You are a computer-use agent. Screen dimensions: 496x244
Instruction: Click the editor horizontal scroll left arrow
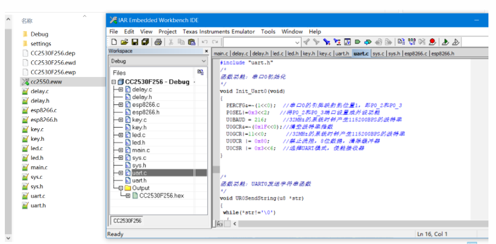pyautogui.click(x=235, y=224)
